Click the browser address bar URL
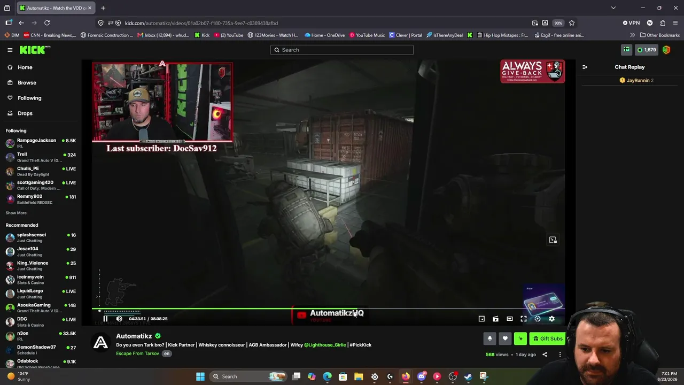Image resolution: width=684 pixels, height=385 pixels. [x=201, y=23]
